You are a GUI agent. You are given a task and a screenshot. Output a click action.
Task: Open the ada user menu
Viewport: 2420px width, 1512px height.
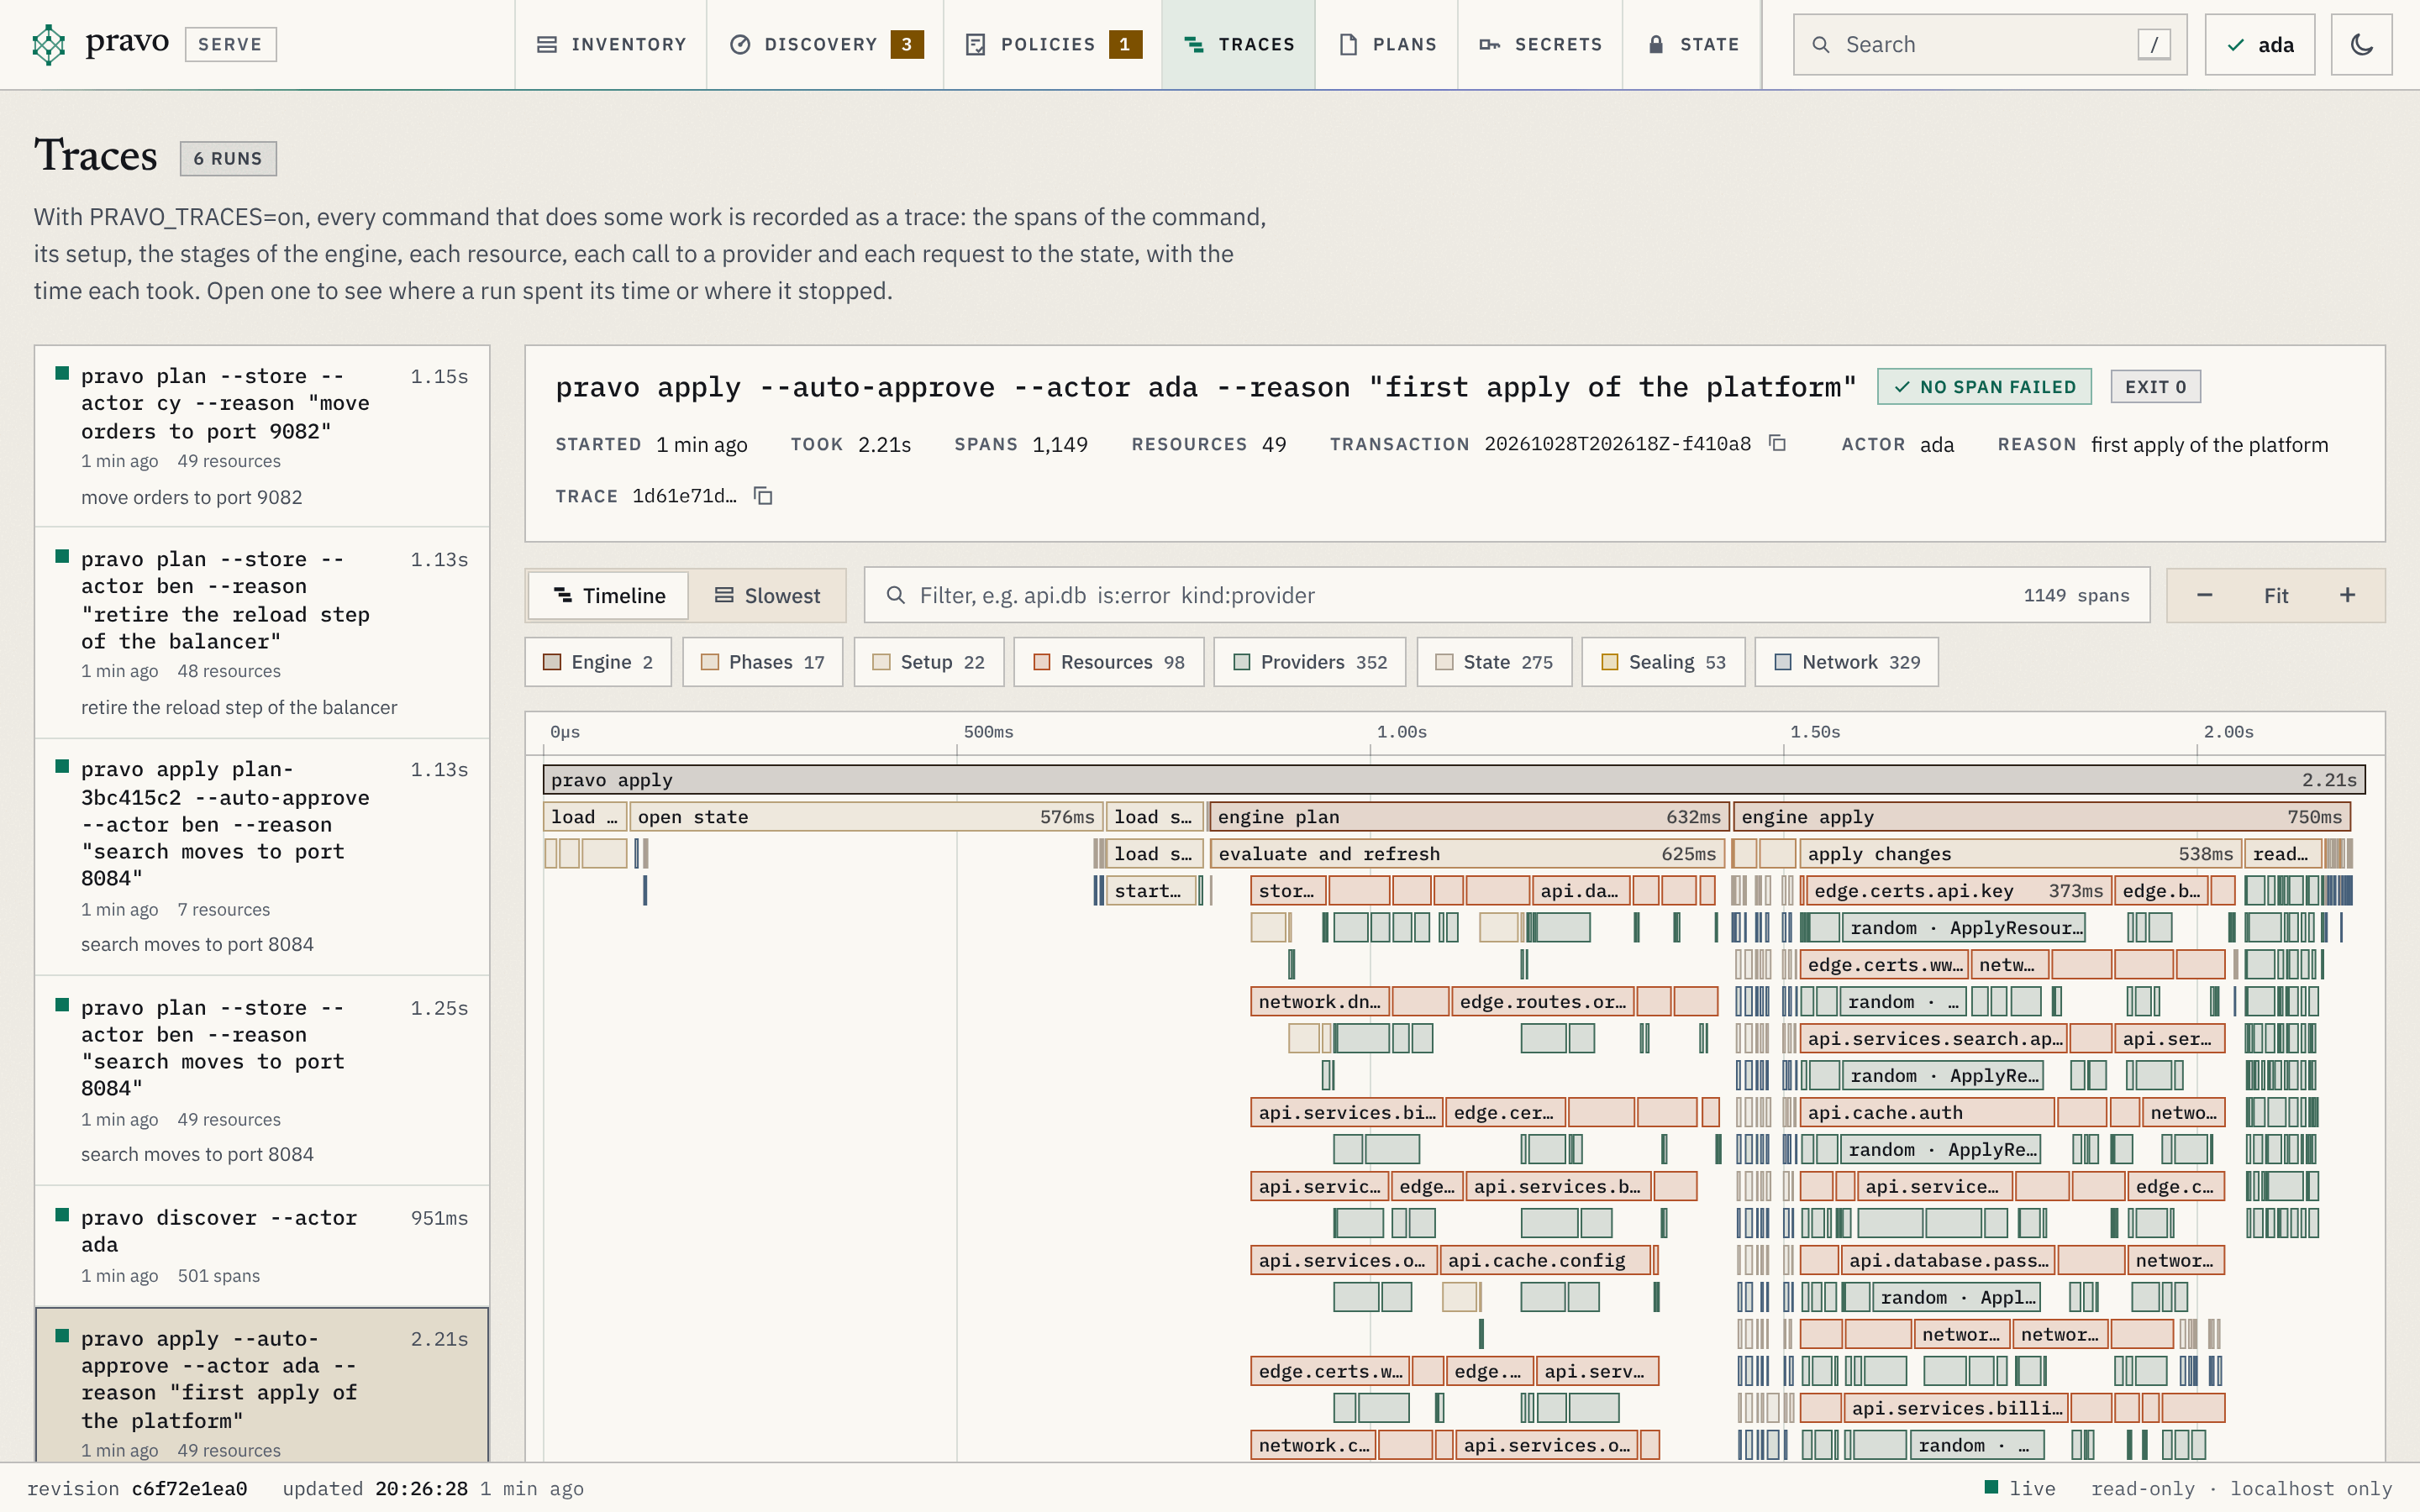(x=2259, y=44)
